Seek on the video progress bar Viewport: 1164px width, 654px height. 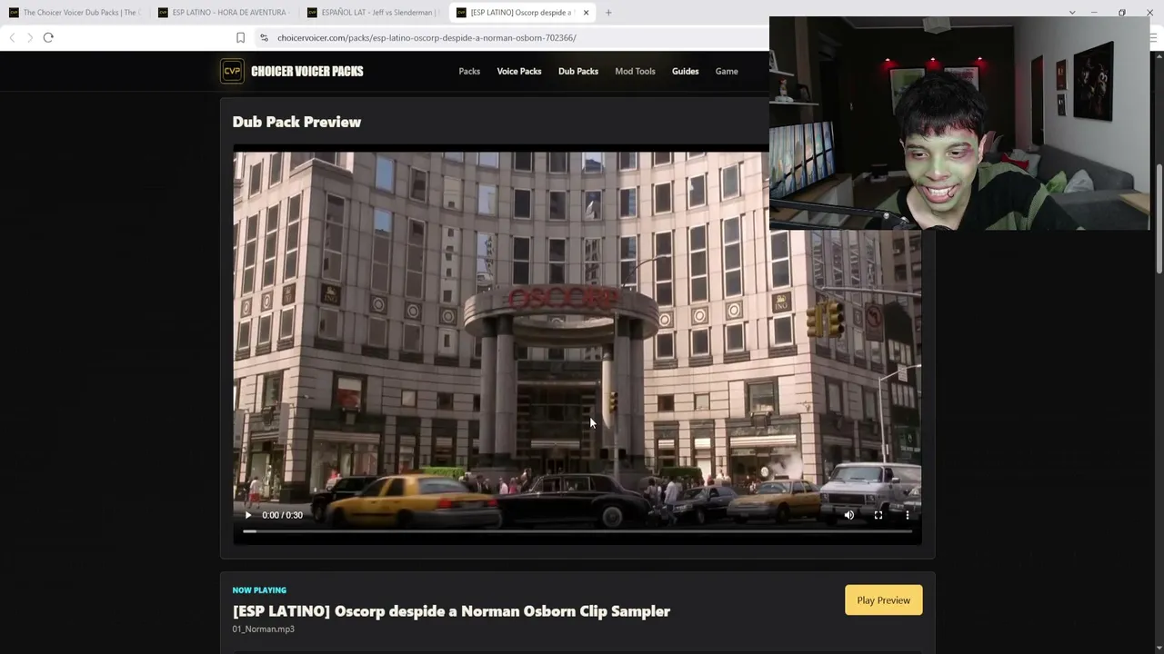[x=577, y=531]
